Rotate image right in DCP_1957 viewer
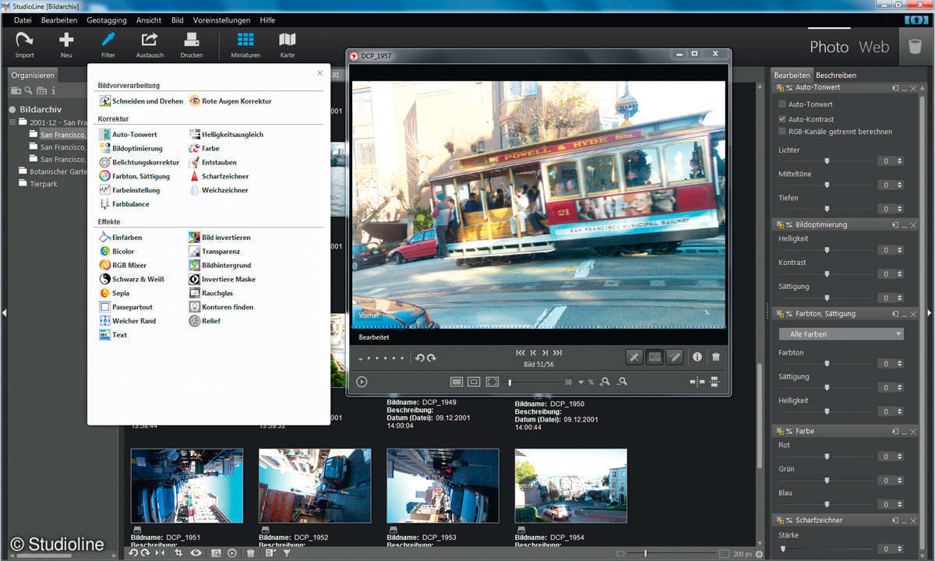Screen dimensions: 935x561 coord(432,358)
